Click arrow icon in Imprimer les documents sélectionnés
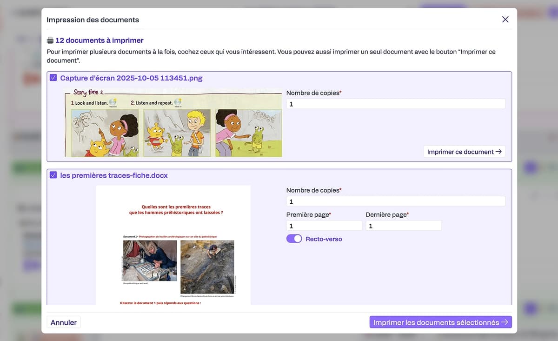 click(x=505, y=322)
